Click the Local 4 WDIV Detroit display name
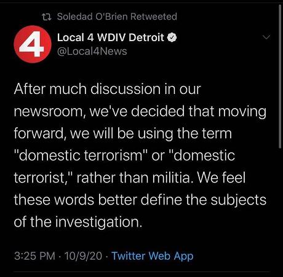Screen dimensions: 283x277 click(x=111, y=37)
